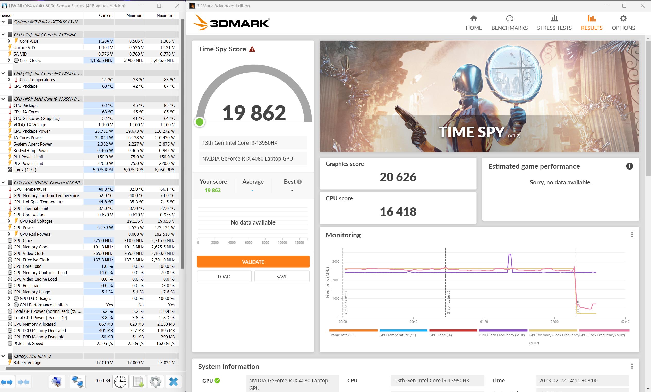Click the GPU green check status icon

pyautogui.click(x=217, y=380)
